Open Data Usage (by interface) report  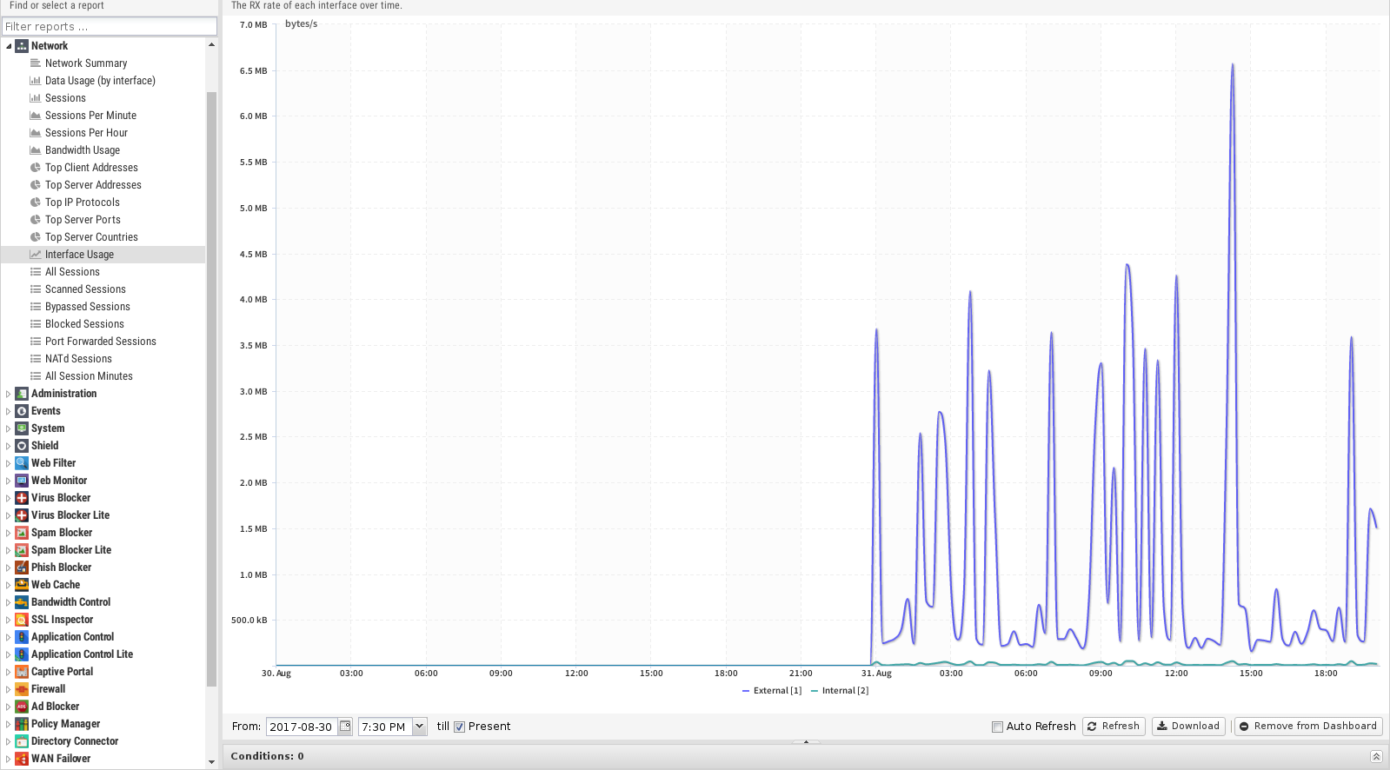pyautogui.click(x=100, y=81)
